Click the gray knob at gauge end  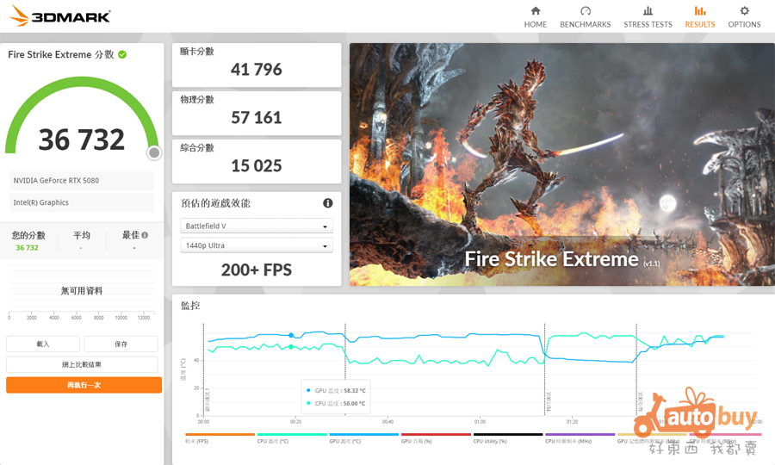(154, 153)
